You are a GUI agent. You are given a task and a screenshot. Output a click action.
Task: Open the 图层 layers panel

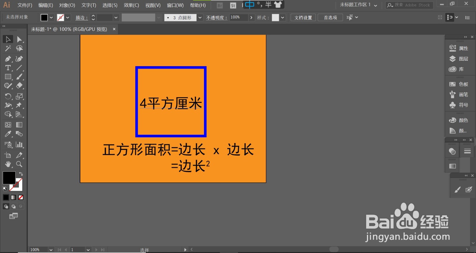[459, 59]
